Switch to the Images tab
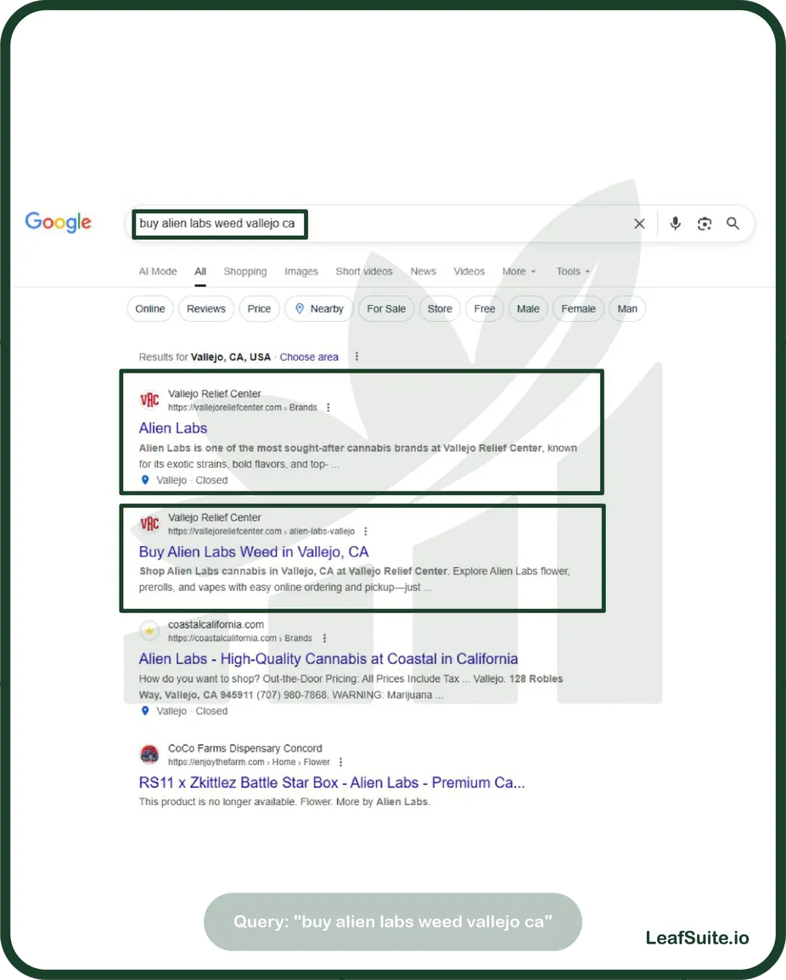The width and height of the screenshot is (786, 980). 301,271
